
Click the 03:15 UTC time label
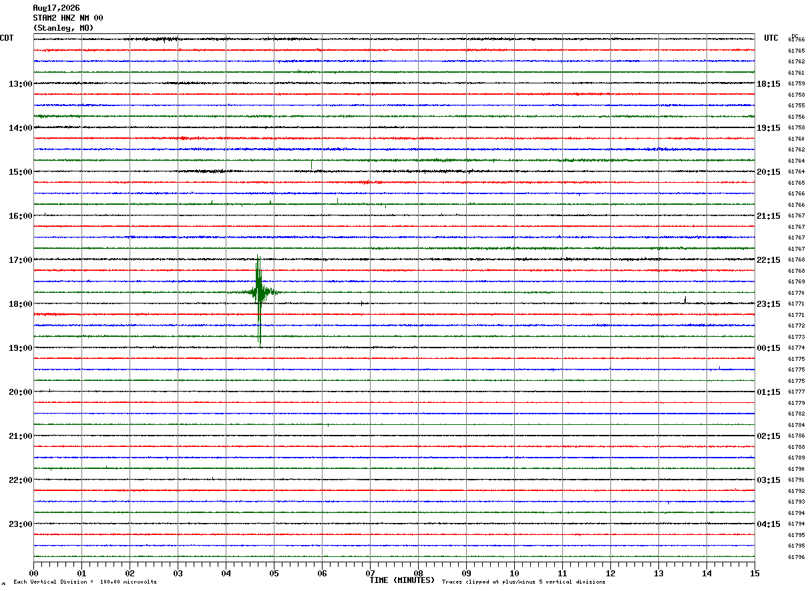coord(769,480)
